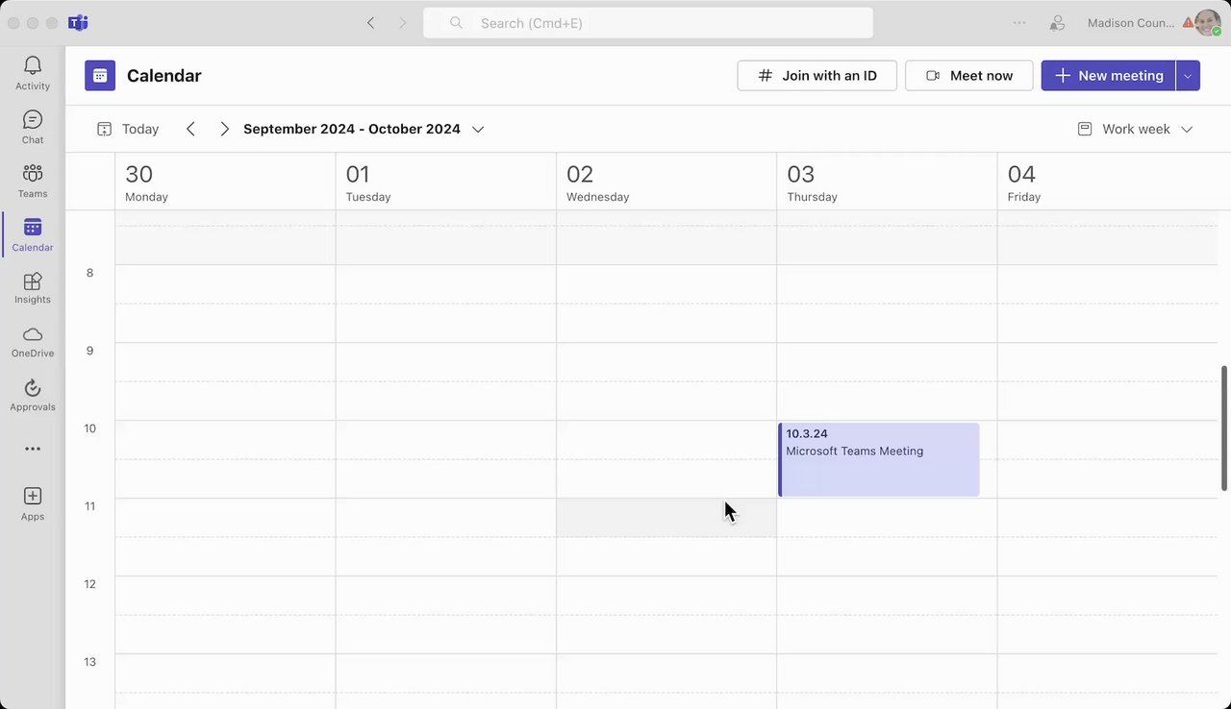
Task: Open Approvals in the sidebar
Action: [33, 394]
